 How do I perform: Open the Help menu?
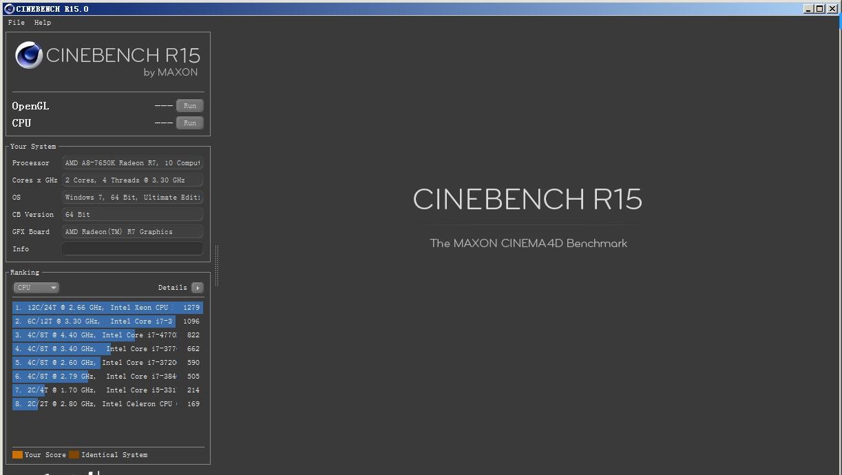click(x=43, y=22)
